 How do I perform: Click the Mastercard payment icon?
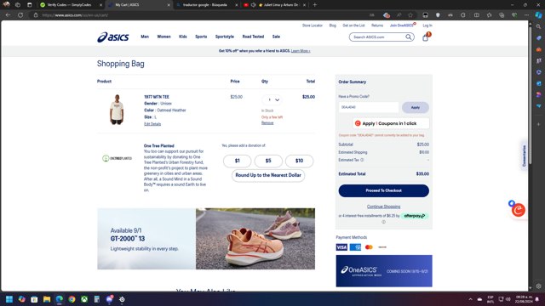[369, 247]
